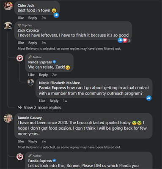Click Panda Express avatar on reply to Zack
162x169 pixels.
point(20,58)
